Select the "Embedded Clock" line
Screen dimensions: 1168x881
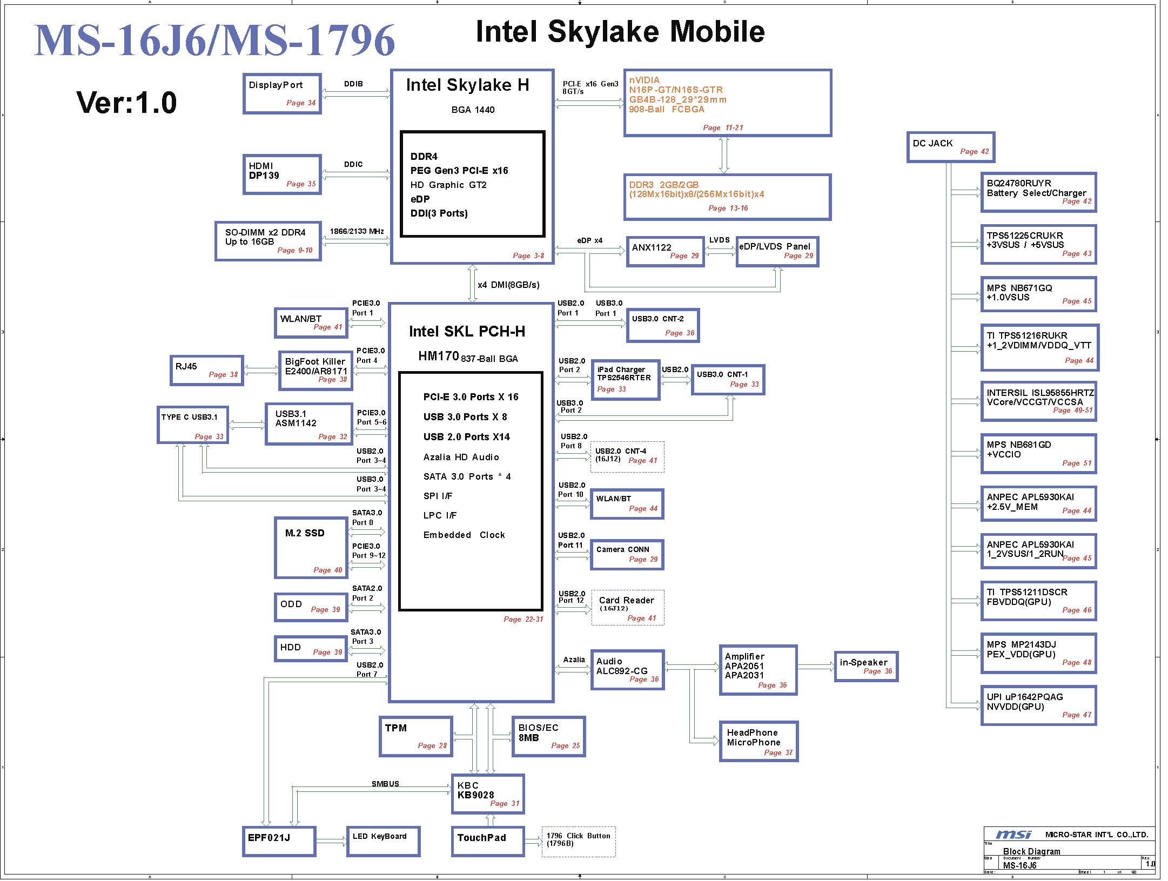(x=464, y=535)
